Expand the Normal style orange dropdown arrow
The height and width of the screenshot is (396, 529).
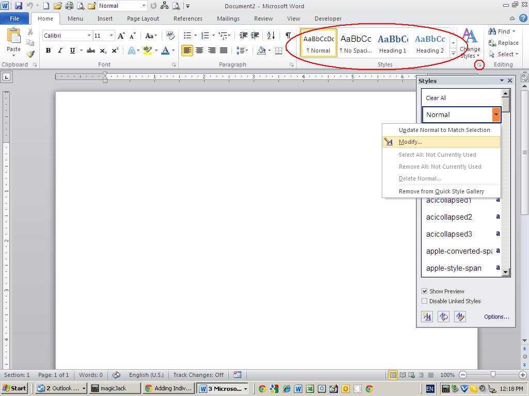[x=496, y=114]
